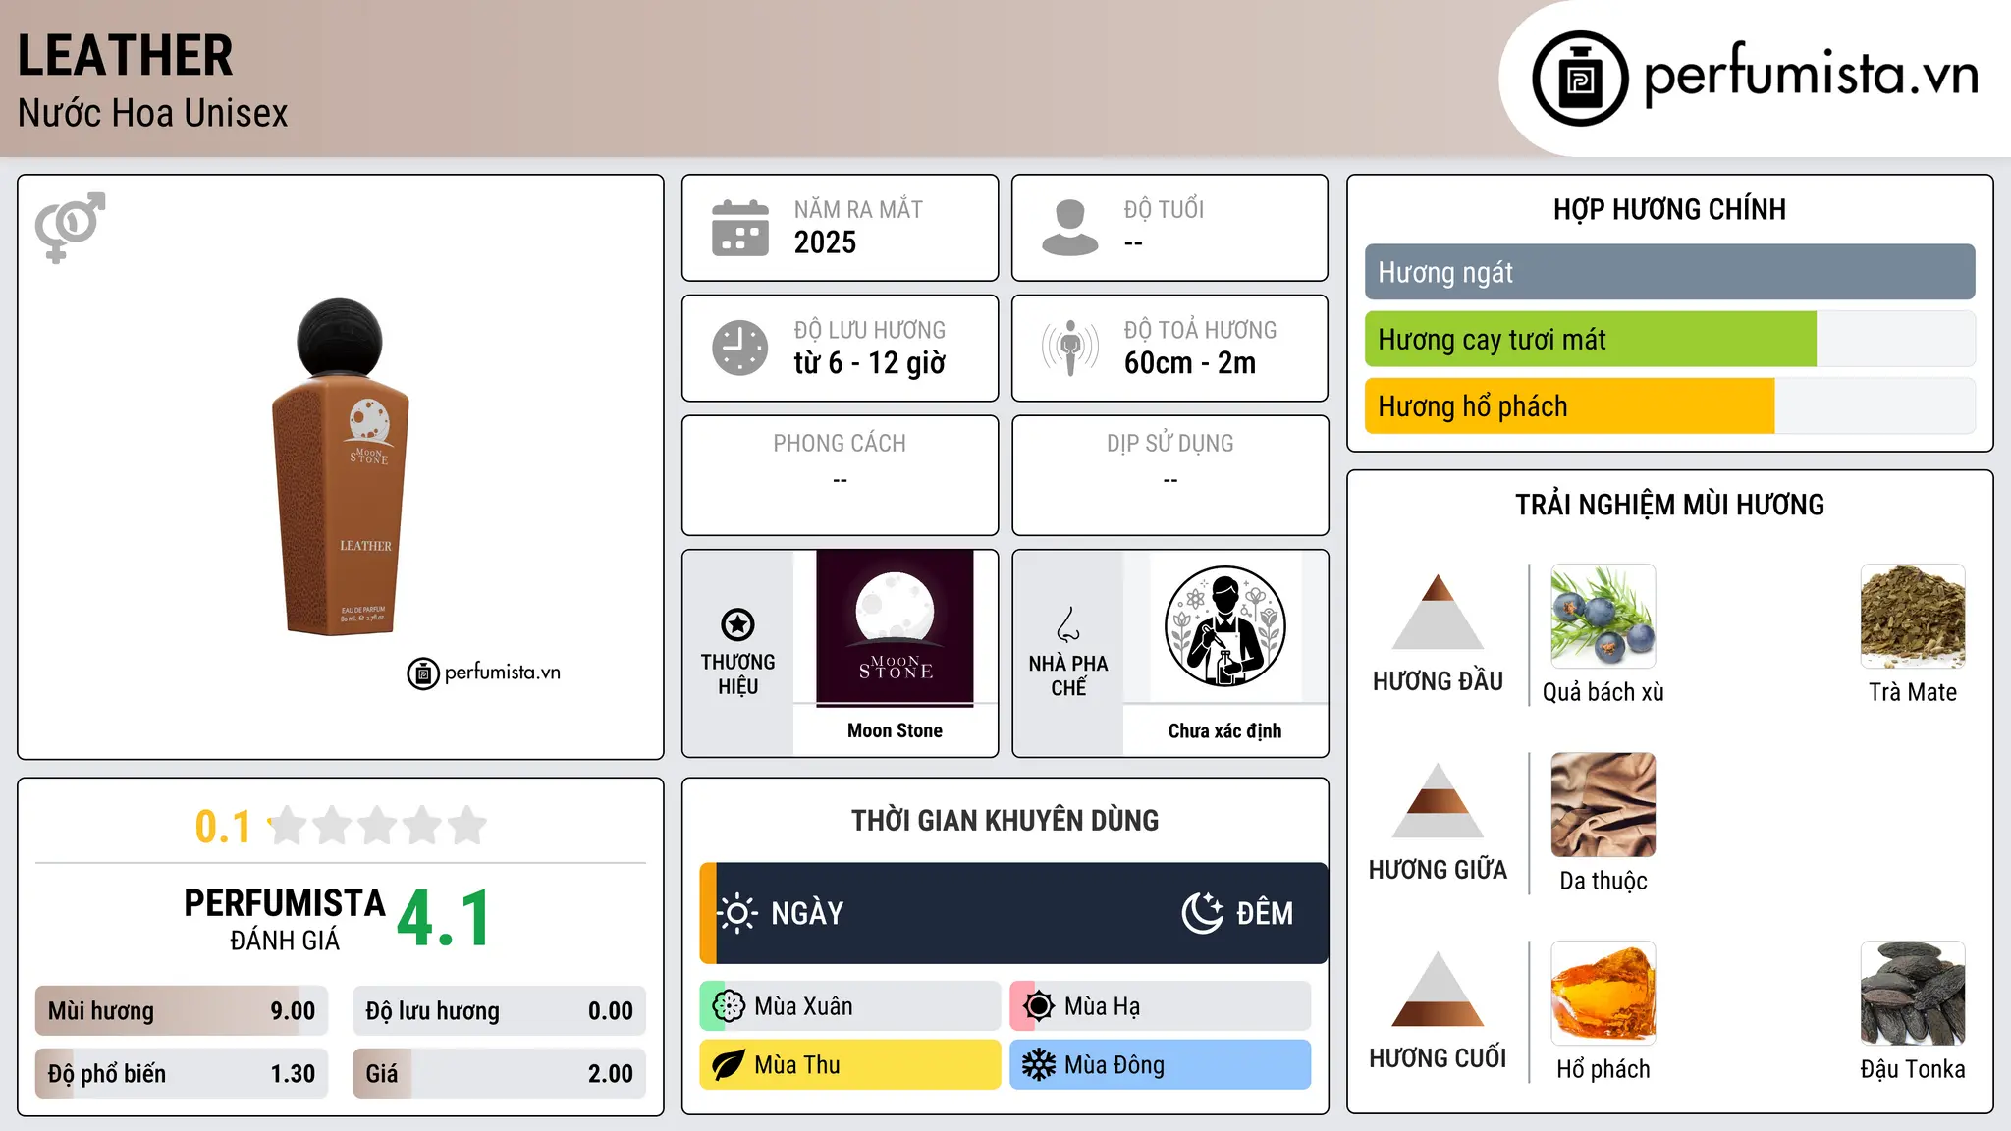Click the Hợp hương chính heading
Viewport: 2011px width, 1131px height.
[1669, 209]
